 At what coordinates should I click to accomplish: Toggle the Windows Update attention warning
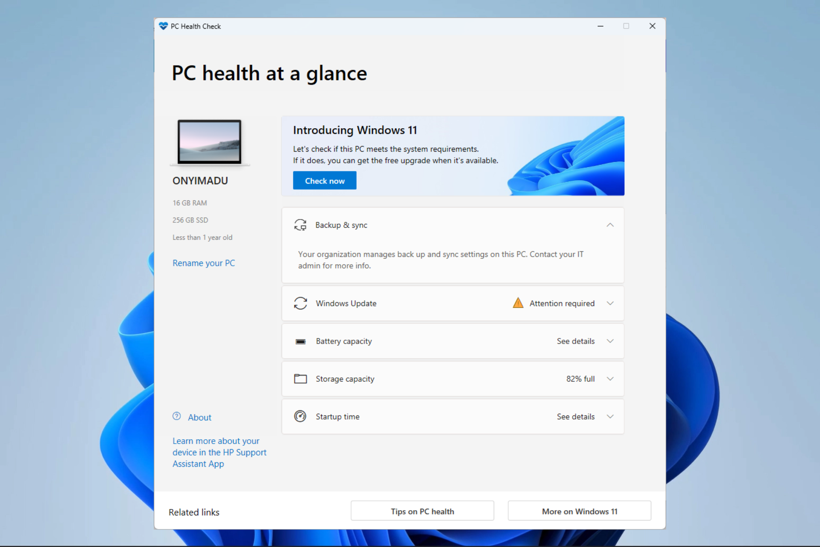pos(610,303)
